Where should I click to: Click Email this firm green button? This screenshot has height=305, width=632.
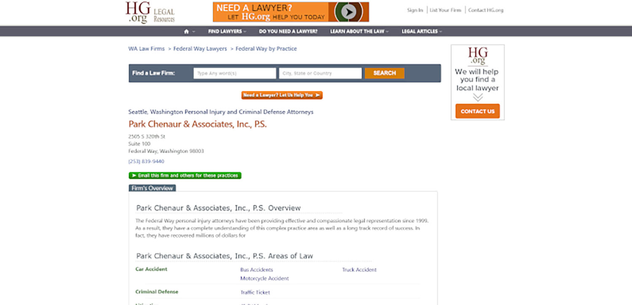(x=185, y=176)
